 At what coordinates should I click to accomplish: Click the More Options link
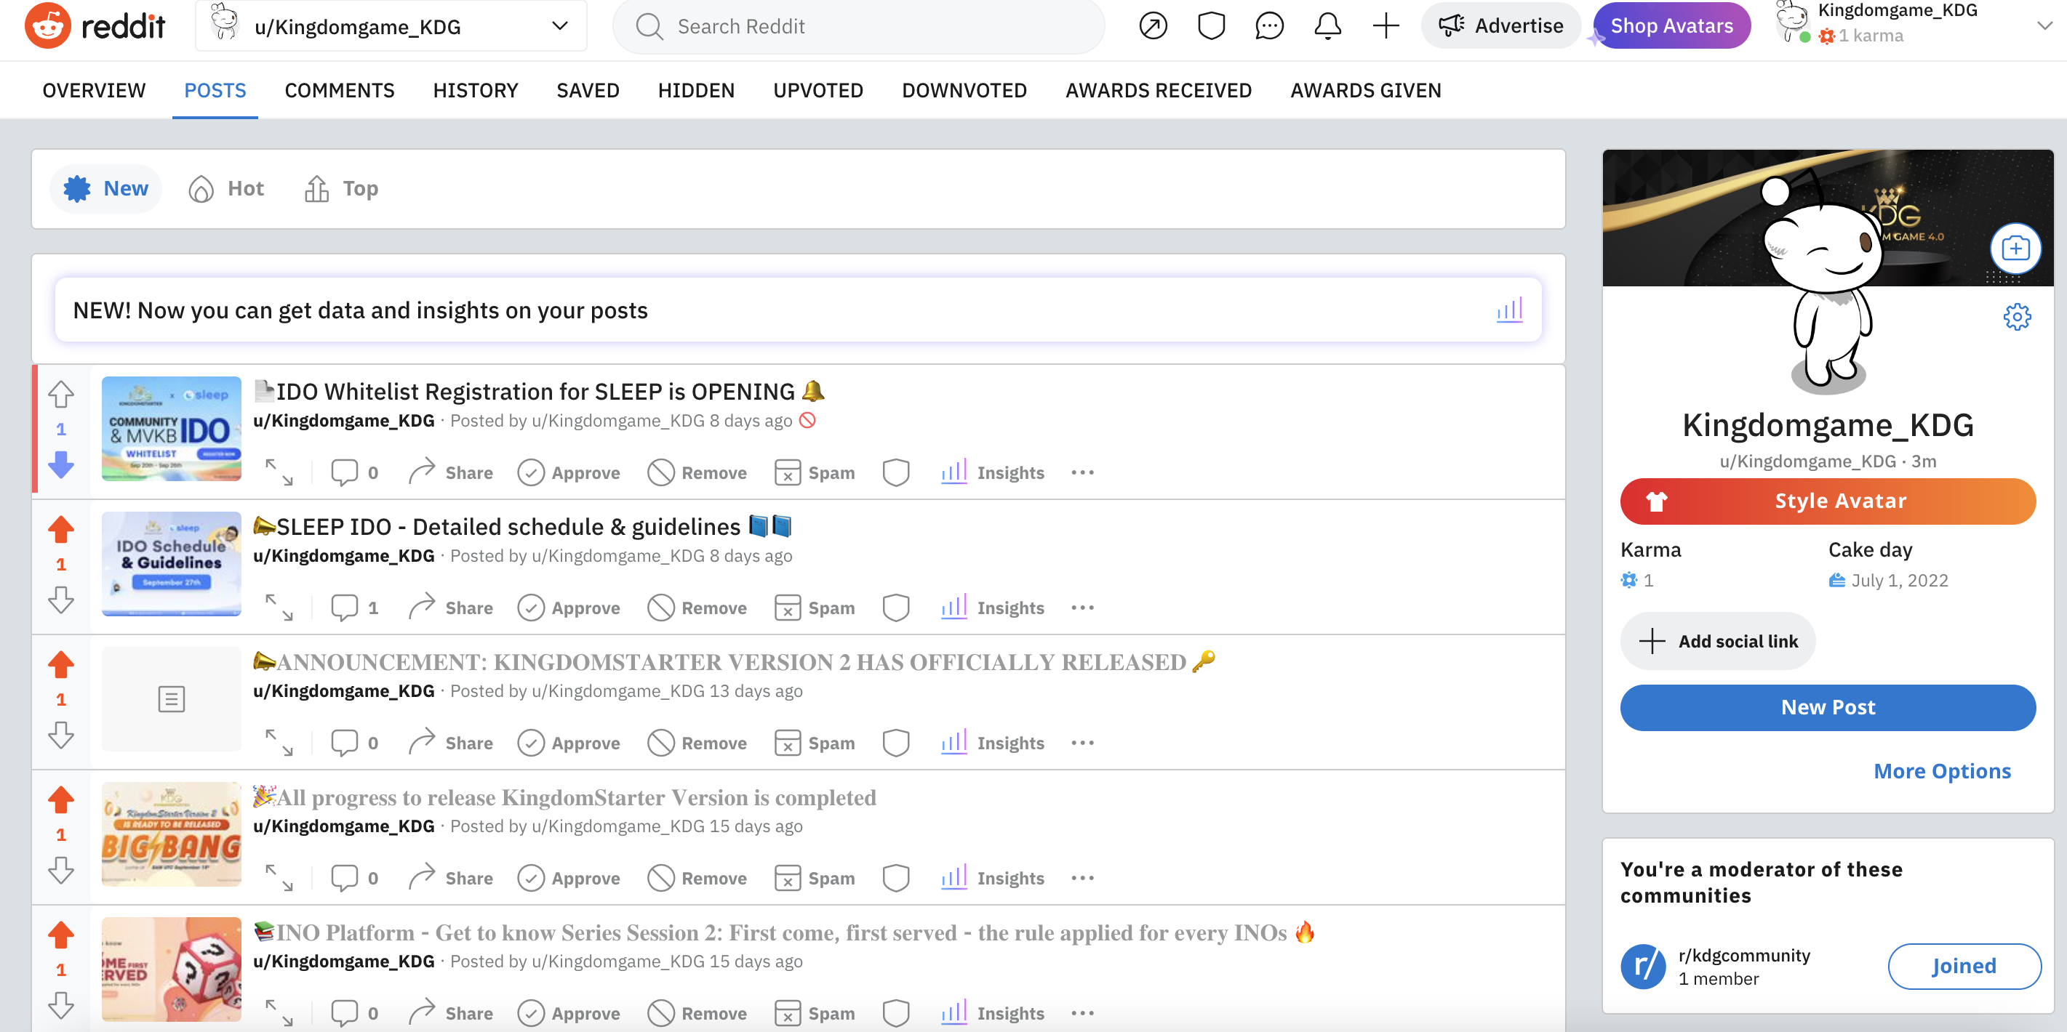[x=1942, y=770]
